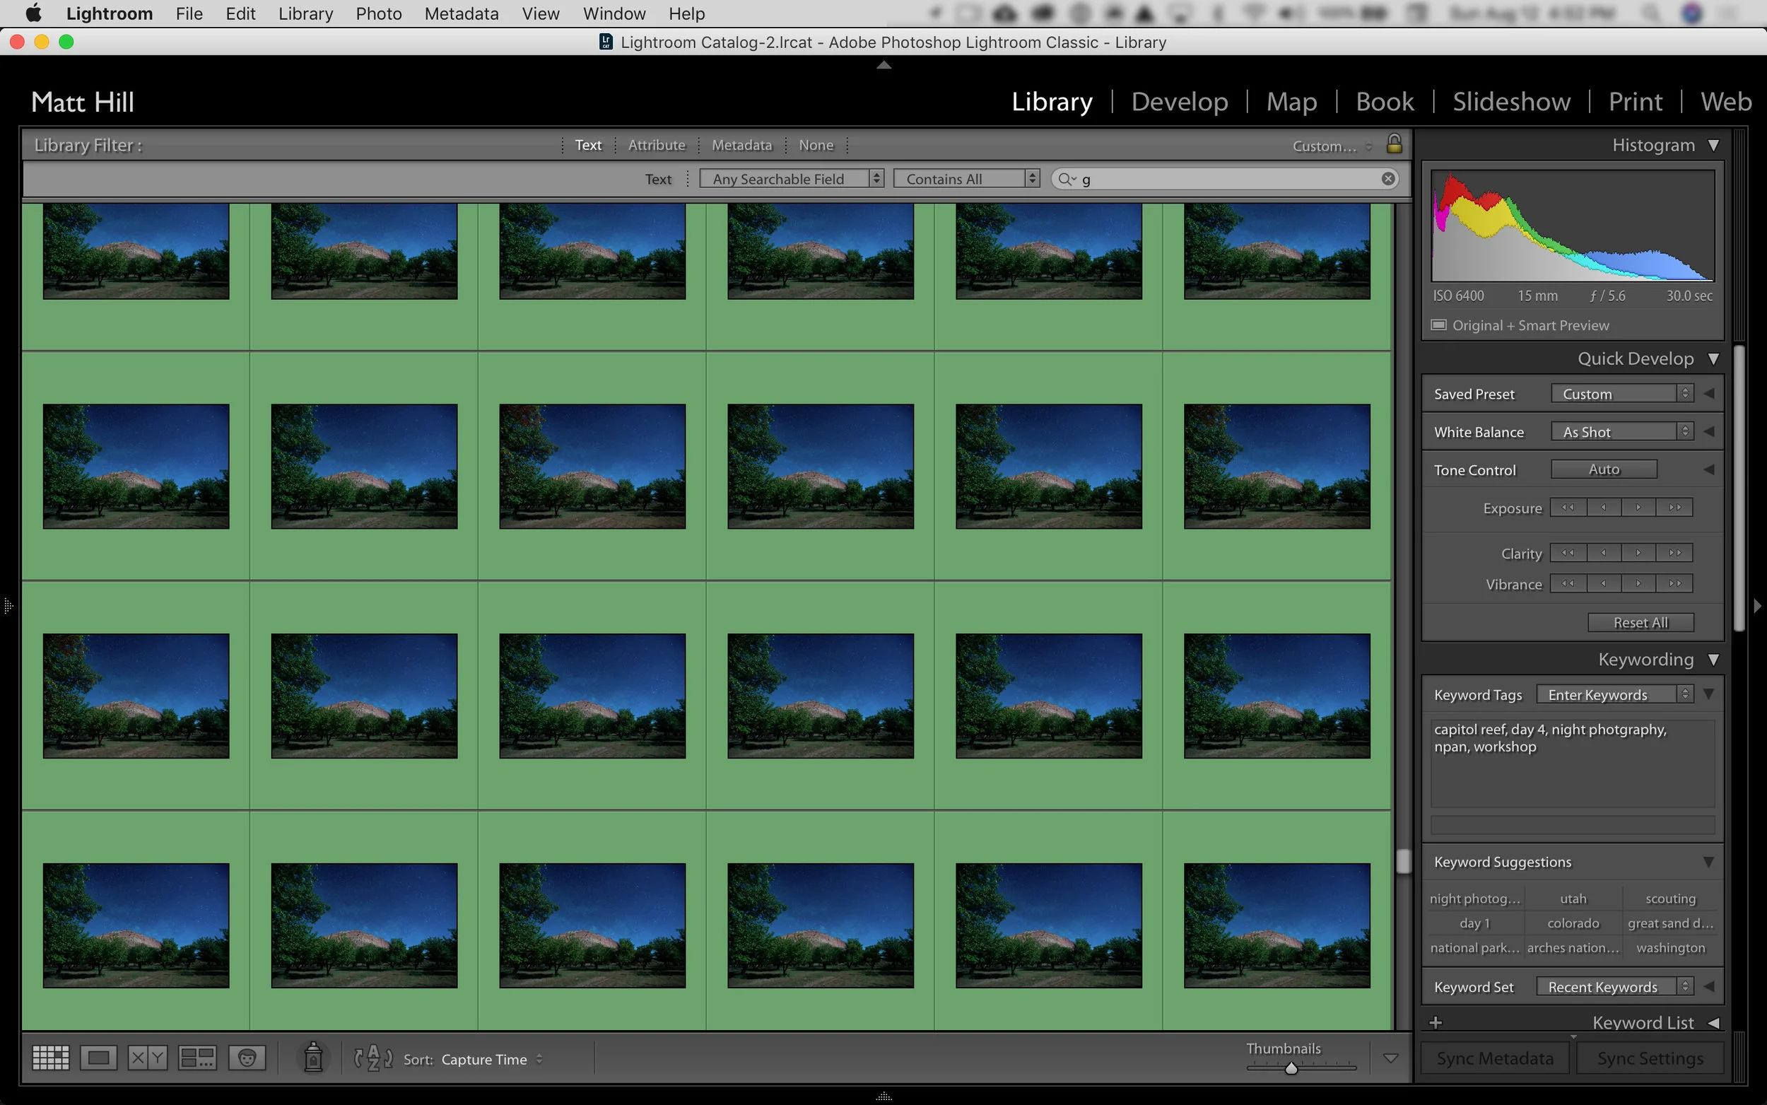Enable the Attribute filter
The image size is (1767, 1105).
[x=656, y=145]
